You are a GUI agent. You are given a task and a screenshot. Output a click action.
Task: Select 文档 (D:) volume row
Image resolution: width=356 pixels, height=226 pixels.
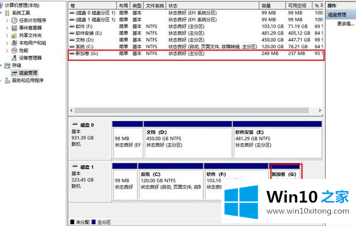(x=196, y=40)
